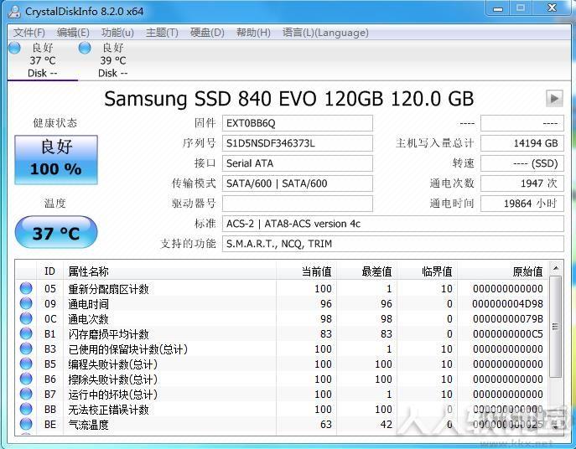The height and width of the screenshot is (449, 576).
Task: Click the 原始值 column header
Action: coord(503,271)
